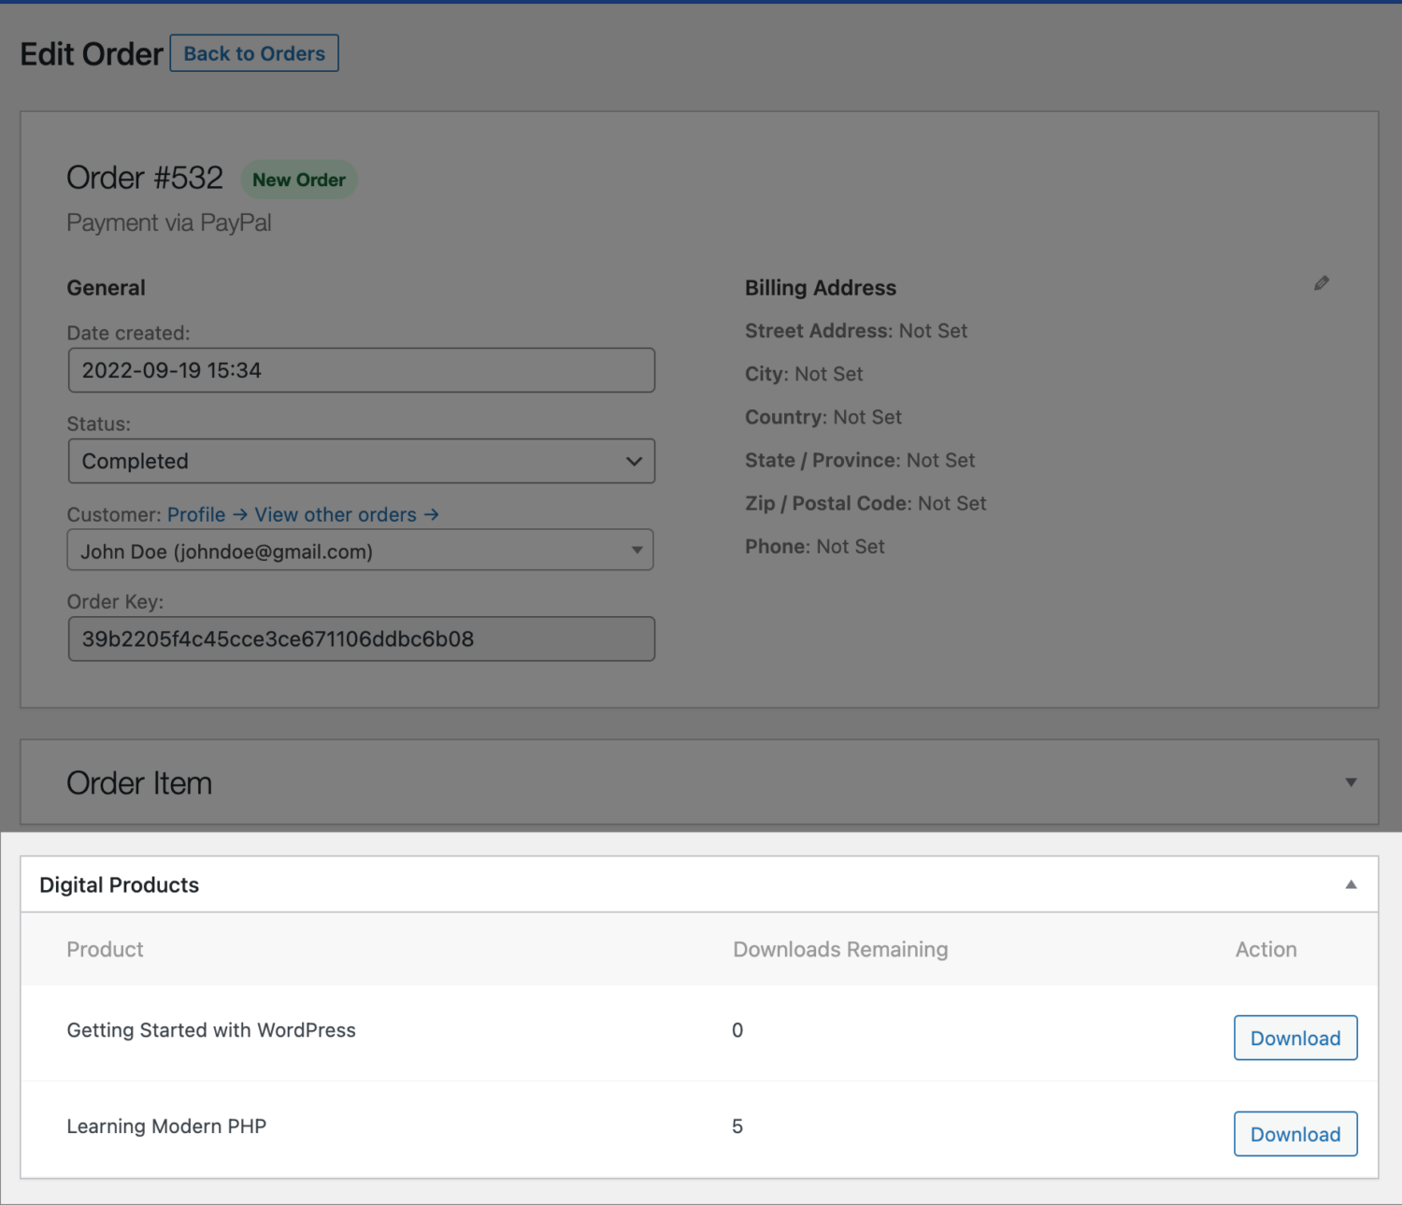Click the Street Address: Not Set line

pos(856,331)
